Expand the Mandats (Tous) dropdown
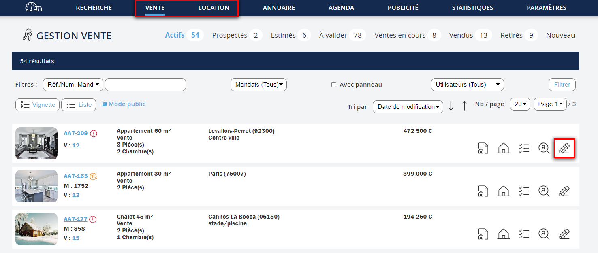This screenshot has height=253, width=598. coord(258,85)
